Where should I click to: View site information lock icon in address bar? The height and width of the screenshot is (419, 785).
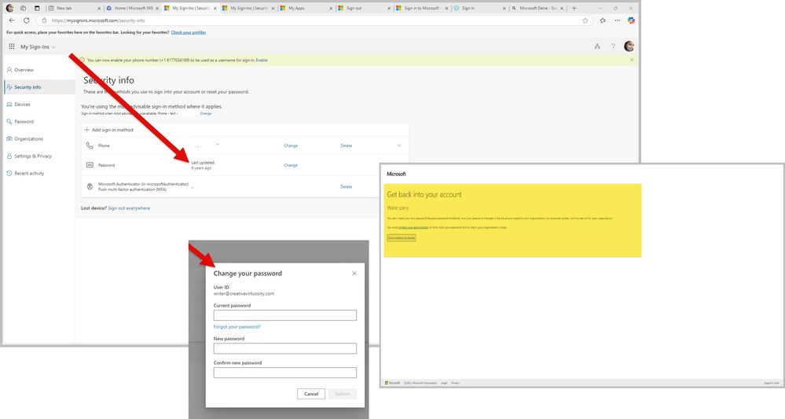click(x=44, y=20)
